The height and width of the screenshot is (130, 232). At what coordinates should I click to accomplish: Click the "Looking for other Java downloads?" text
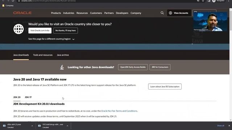tap(91, 67)
